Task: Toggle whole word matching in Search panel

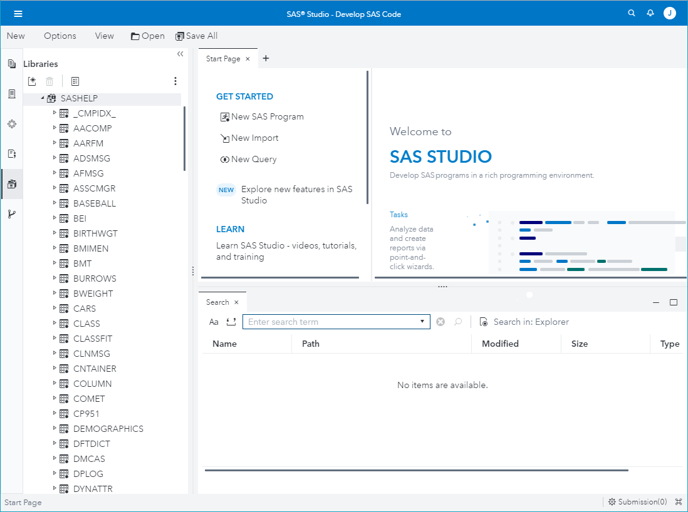Action: pos(231,322)
